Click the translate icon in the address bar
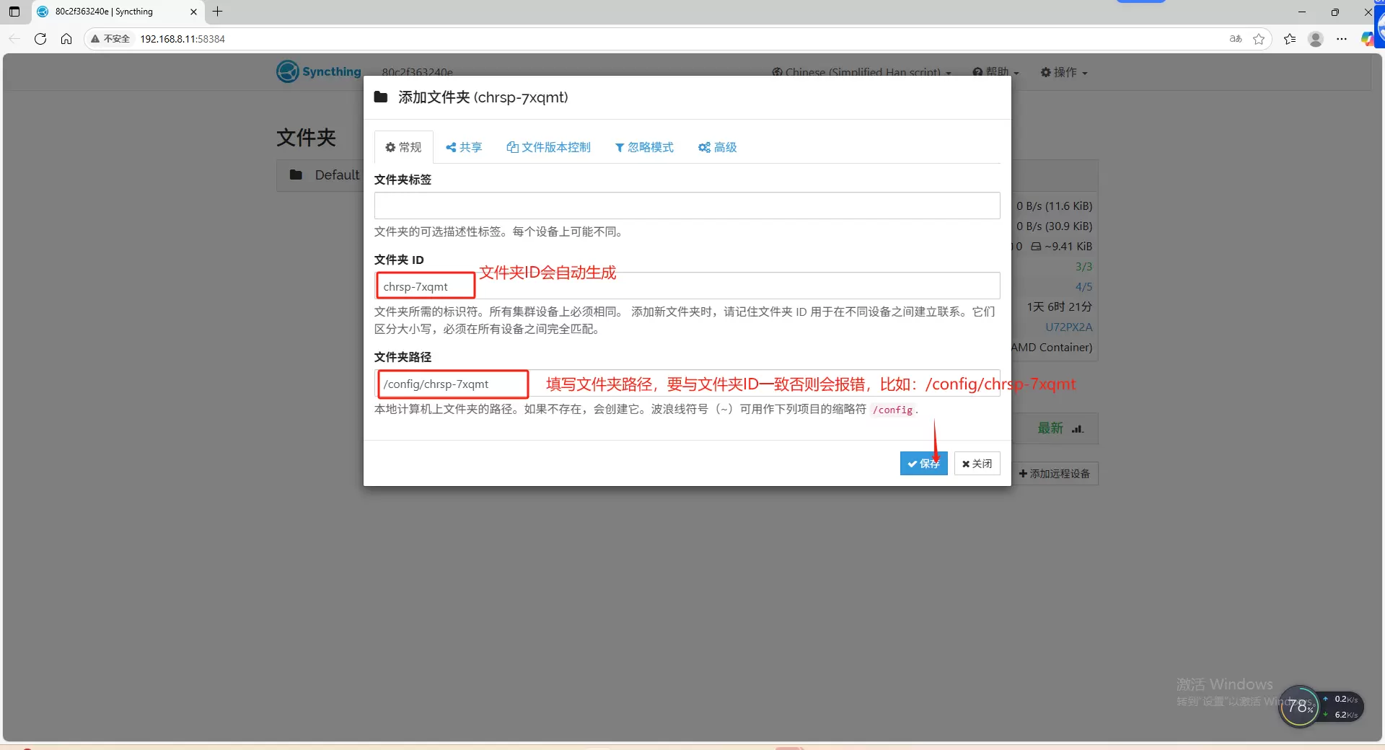 pos(1236,39)
